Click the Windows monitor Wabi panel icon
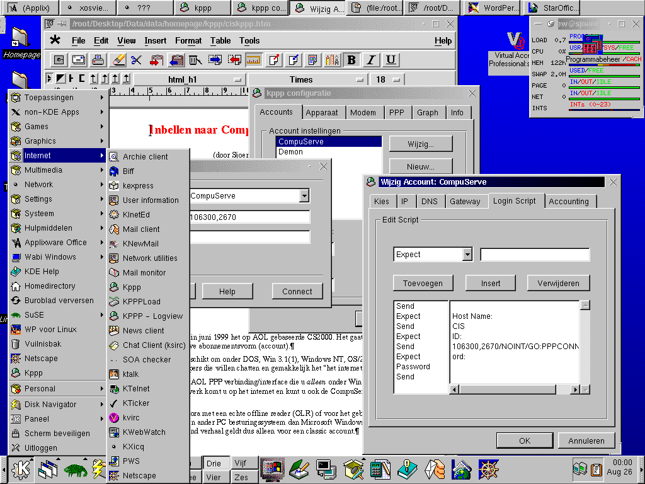 click(x=272, y=469)
